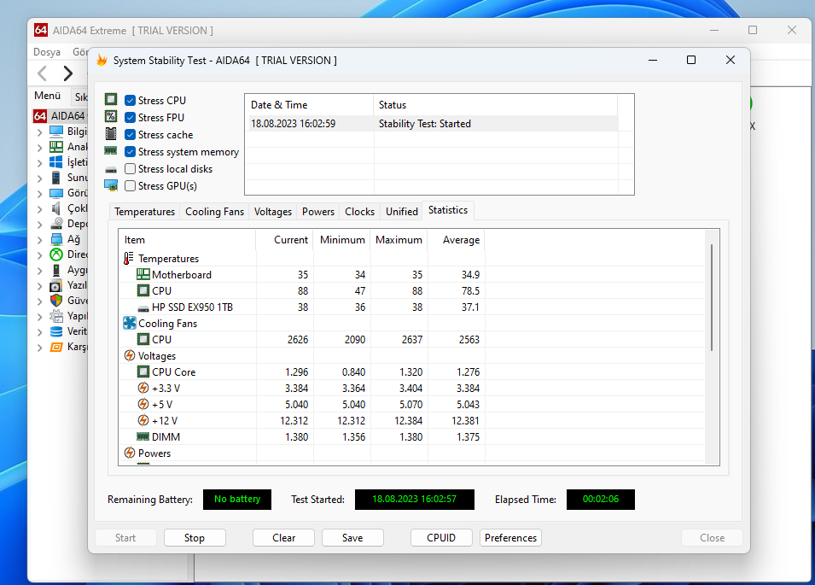Click the AIDA64 logo in the main window title bar
Image resolution: width=815 pixels, height=585 pixels.
pyautogui.click(x=41, y=30)
